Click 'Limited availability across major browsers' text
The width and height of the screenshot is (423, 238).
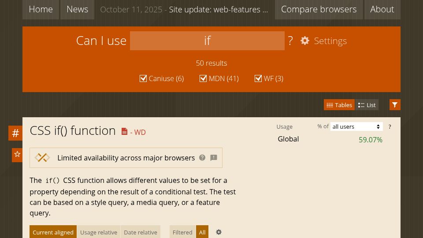126,158
